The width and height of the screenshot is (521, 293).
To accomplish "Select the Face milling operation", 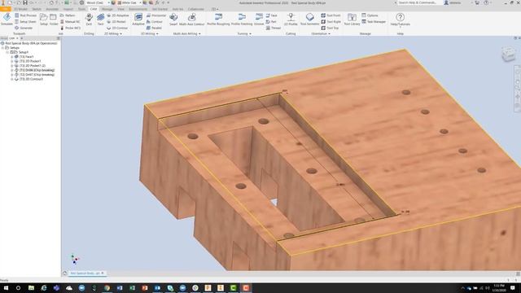I will tap(100, 20).
